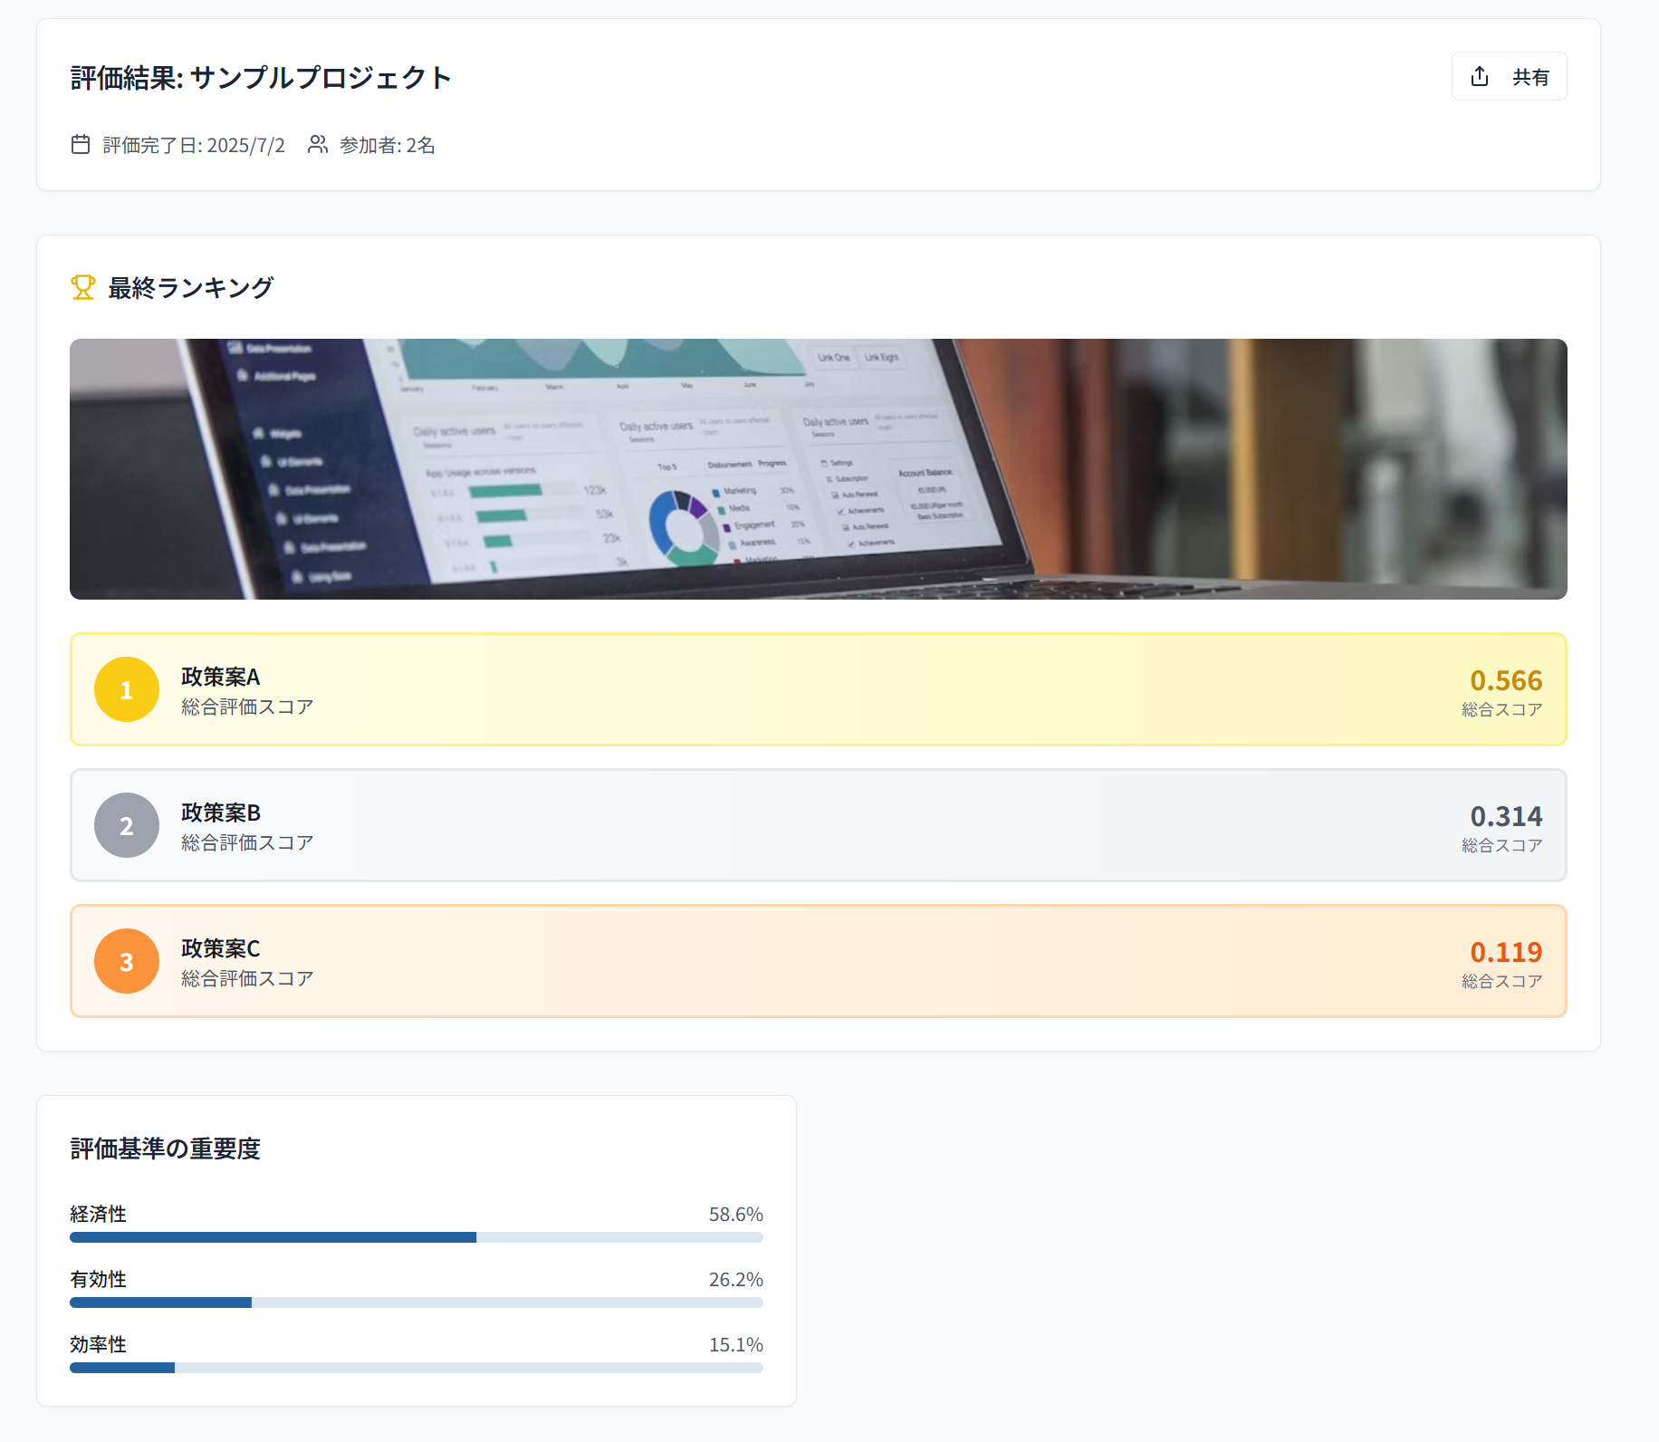Click the trophy icon next to 最終ランキング
Screen dimensions: 1659x1442
(x=83, y=288)
